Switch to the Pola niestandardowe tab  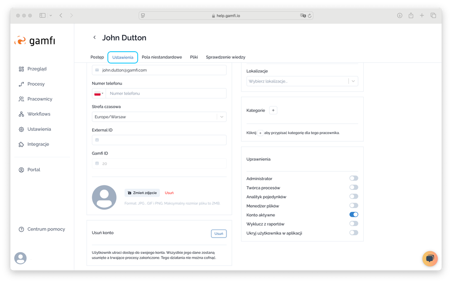pyautogui.click(x=162, y=57)
